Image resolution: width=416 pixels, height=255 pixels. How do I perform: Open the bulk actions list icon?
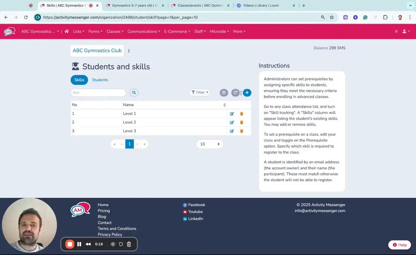tap(224, 92)
